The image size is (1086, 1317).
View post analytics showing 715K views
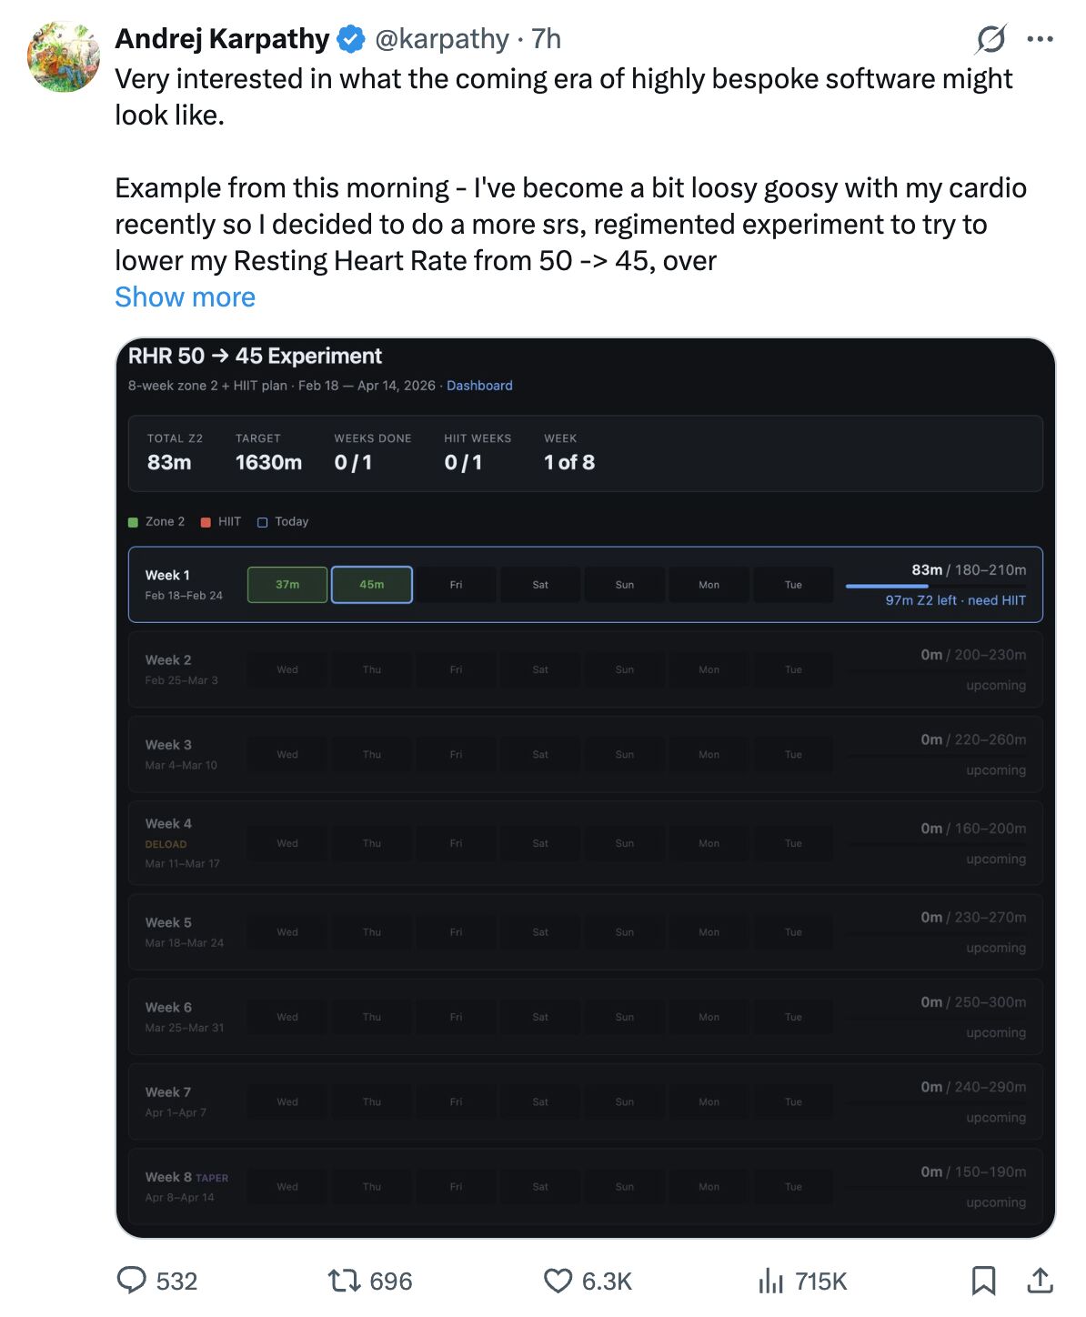tap(771, 1282)
